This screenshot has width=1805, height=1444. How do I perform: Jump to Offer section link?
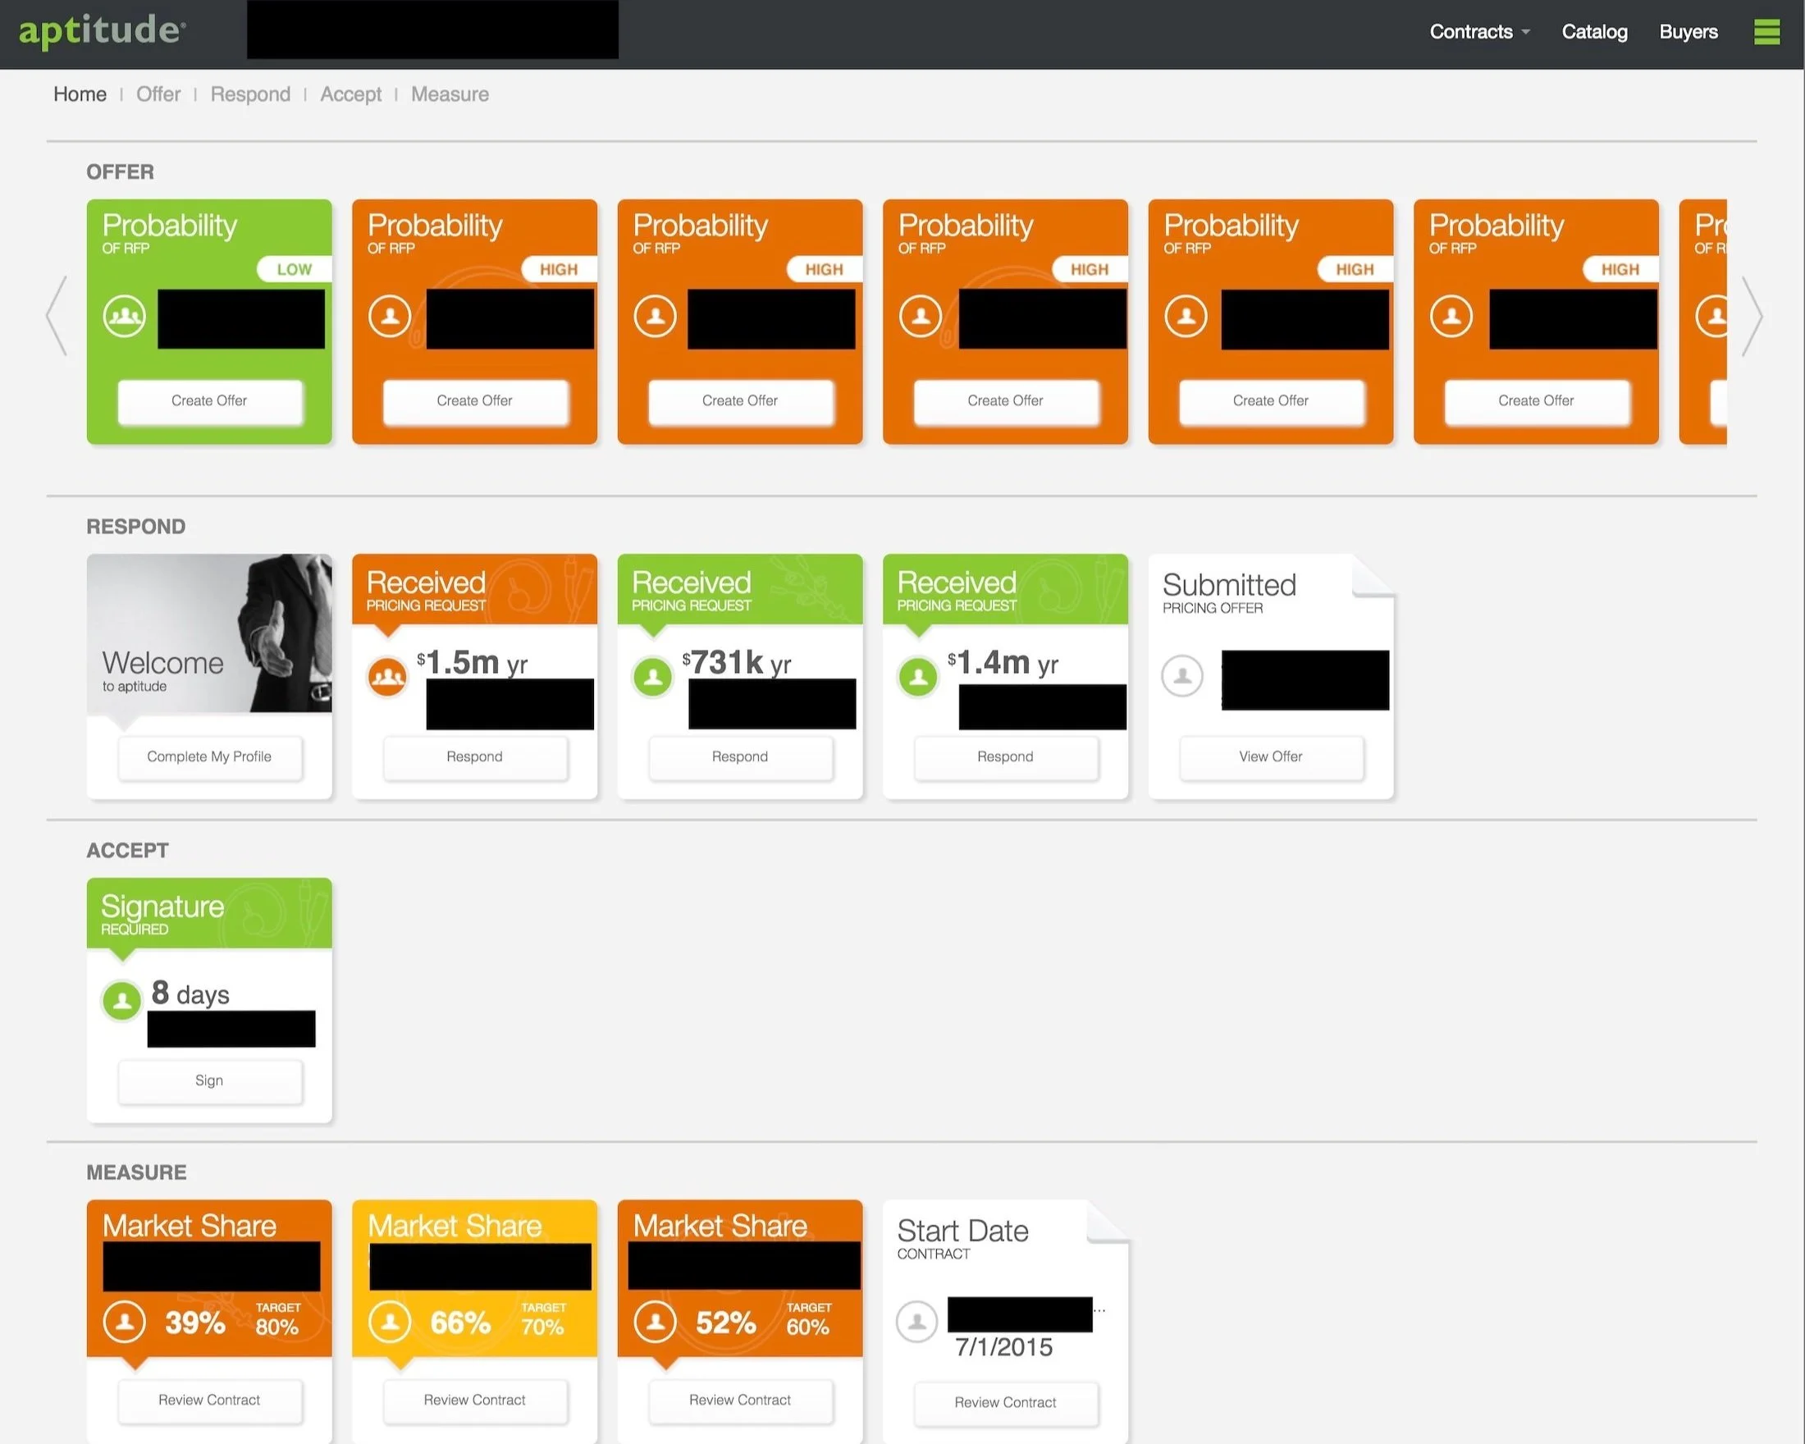[158, 94]
